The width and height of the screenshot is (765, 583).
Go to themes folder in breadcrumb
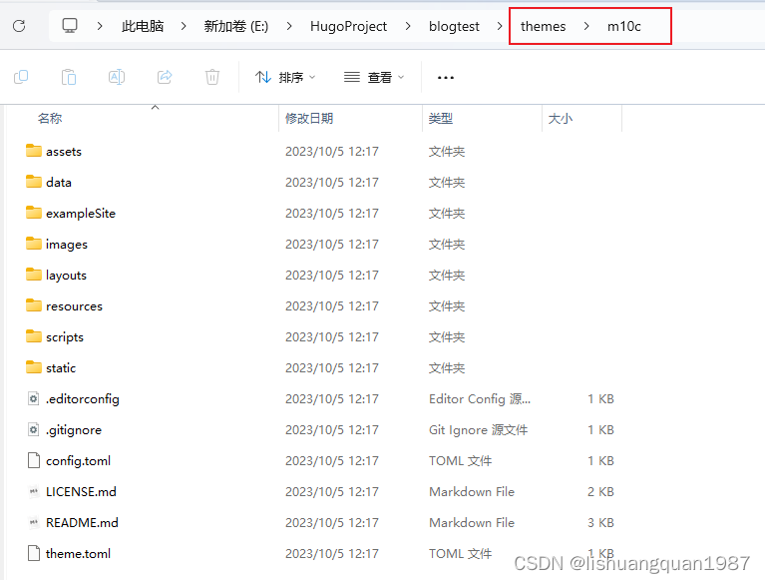[543, 26]
